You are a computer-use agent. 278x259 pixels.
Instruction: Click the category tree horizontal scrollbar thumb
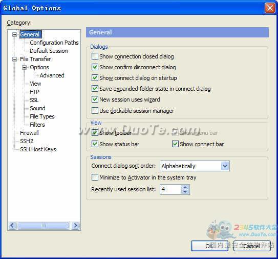44,226
